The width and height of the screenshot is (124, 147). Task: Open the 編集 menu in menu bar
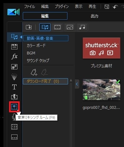(x=45, y=7)
